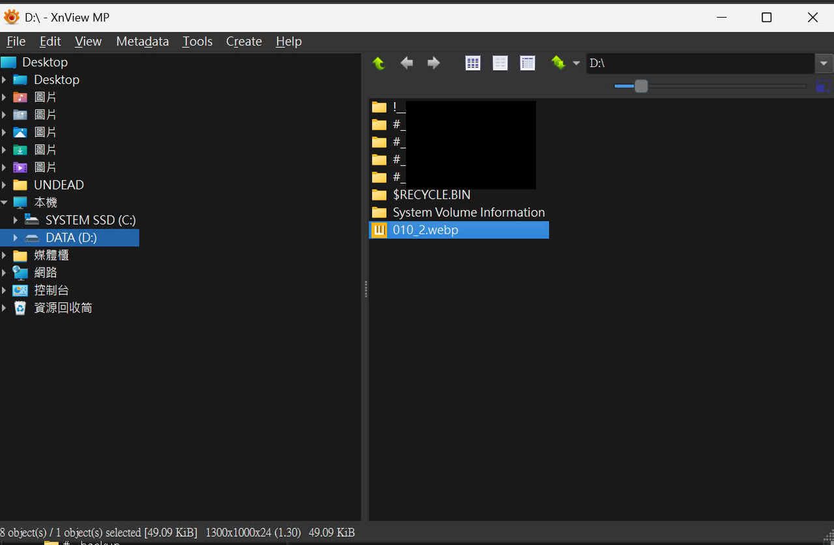834x545 pixels.
Task: Expand the 媒體櫃 node
Action: [5, 255]
